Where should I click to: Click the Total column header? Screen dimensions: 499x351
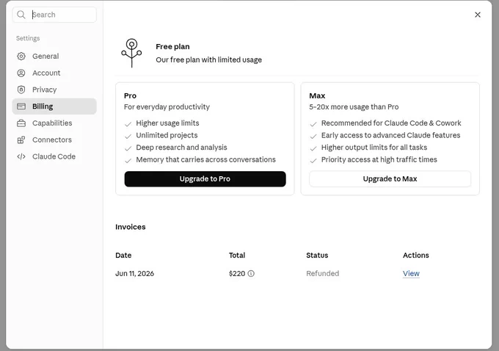point(237,256)
